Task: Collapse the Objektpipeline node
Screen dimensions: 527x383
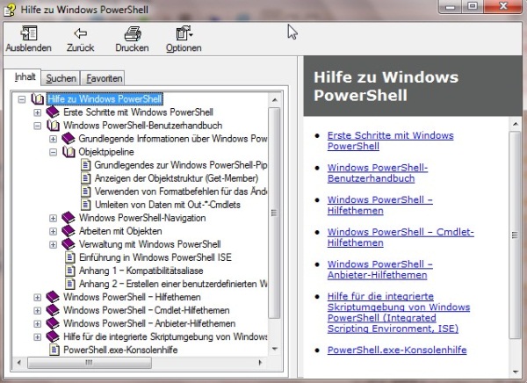Action: click(x=53, y=152)
